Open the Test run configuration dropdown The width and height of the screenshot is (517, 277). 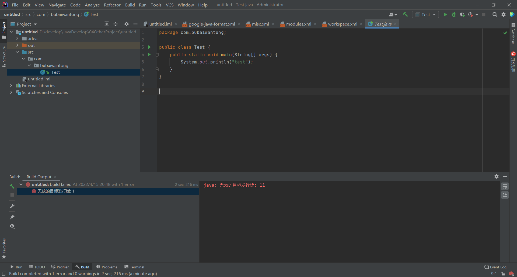click(425, 15)
